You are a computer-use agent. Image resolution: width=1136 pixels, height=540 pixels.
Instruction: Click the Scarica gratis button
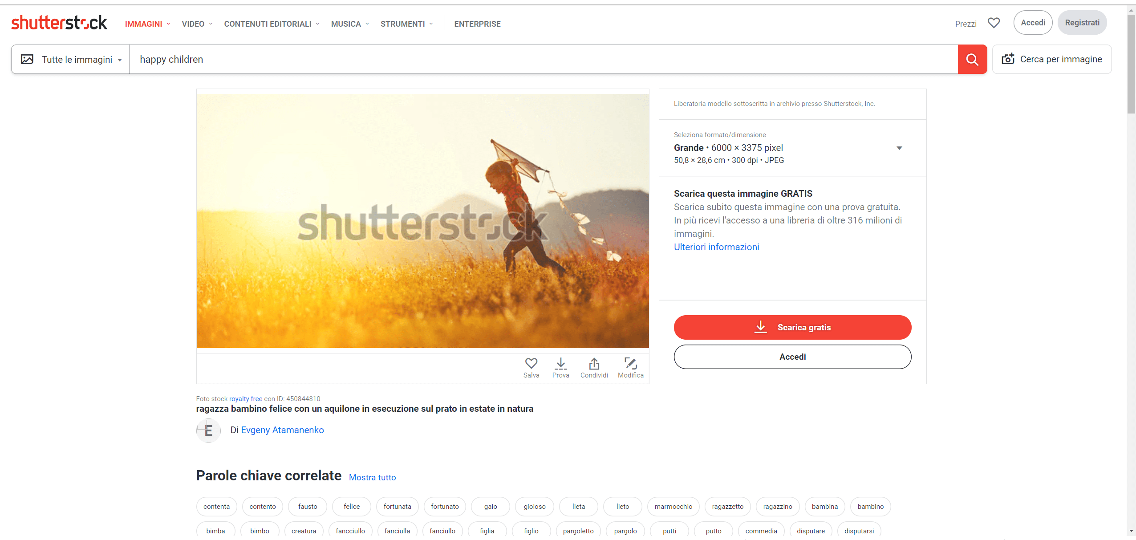[x=792, y=327]
